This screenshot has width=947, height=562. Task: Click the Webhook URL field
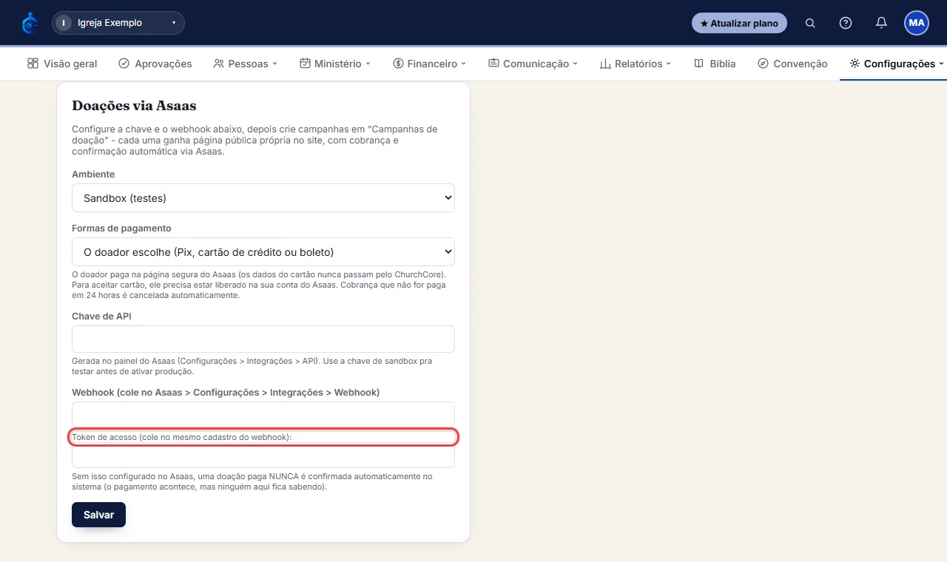point(263,414)
